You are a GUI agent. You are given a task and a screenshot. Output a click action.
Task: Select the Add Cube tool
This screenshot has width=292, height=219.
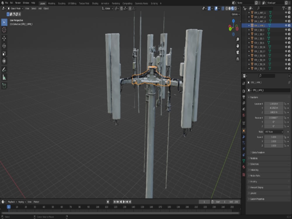point(4,86)
